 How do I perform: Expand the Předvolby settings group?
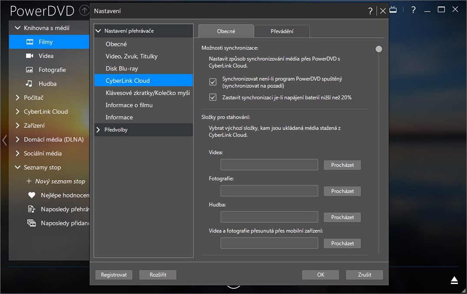[x=99, y=130]
